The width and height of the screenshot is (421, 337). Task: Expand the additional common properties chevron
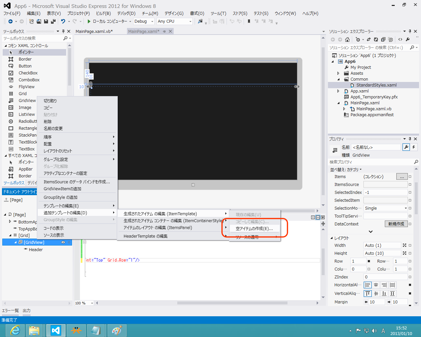371,232
